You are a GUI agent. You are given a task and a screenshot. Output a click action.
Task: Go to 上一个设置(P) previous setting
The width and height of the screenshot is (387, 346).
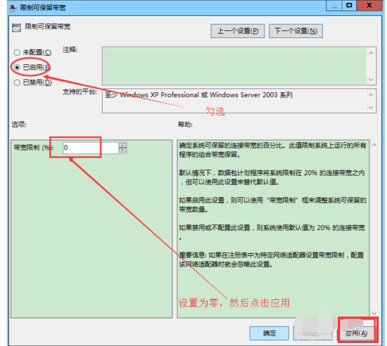[x=237, y=31]
